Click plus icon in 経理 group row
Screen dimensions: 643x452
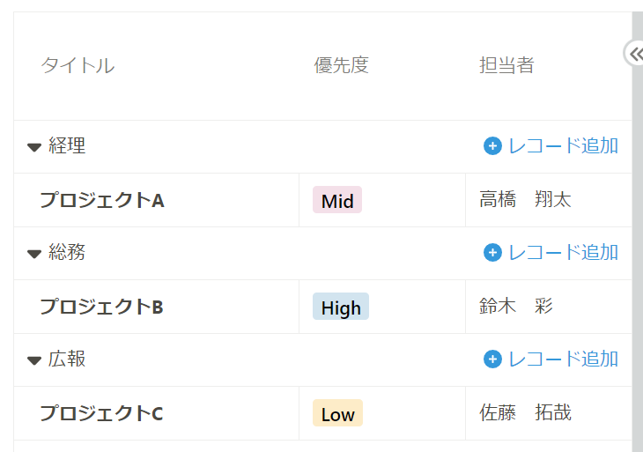492,146
